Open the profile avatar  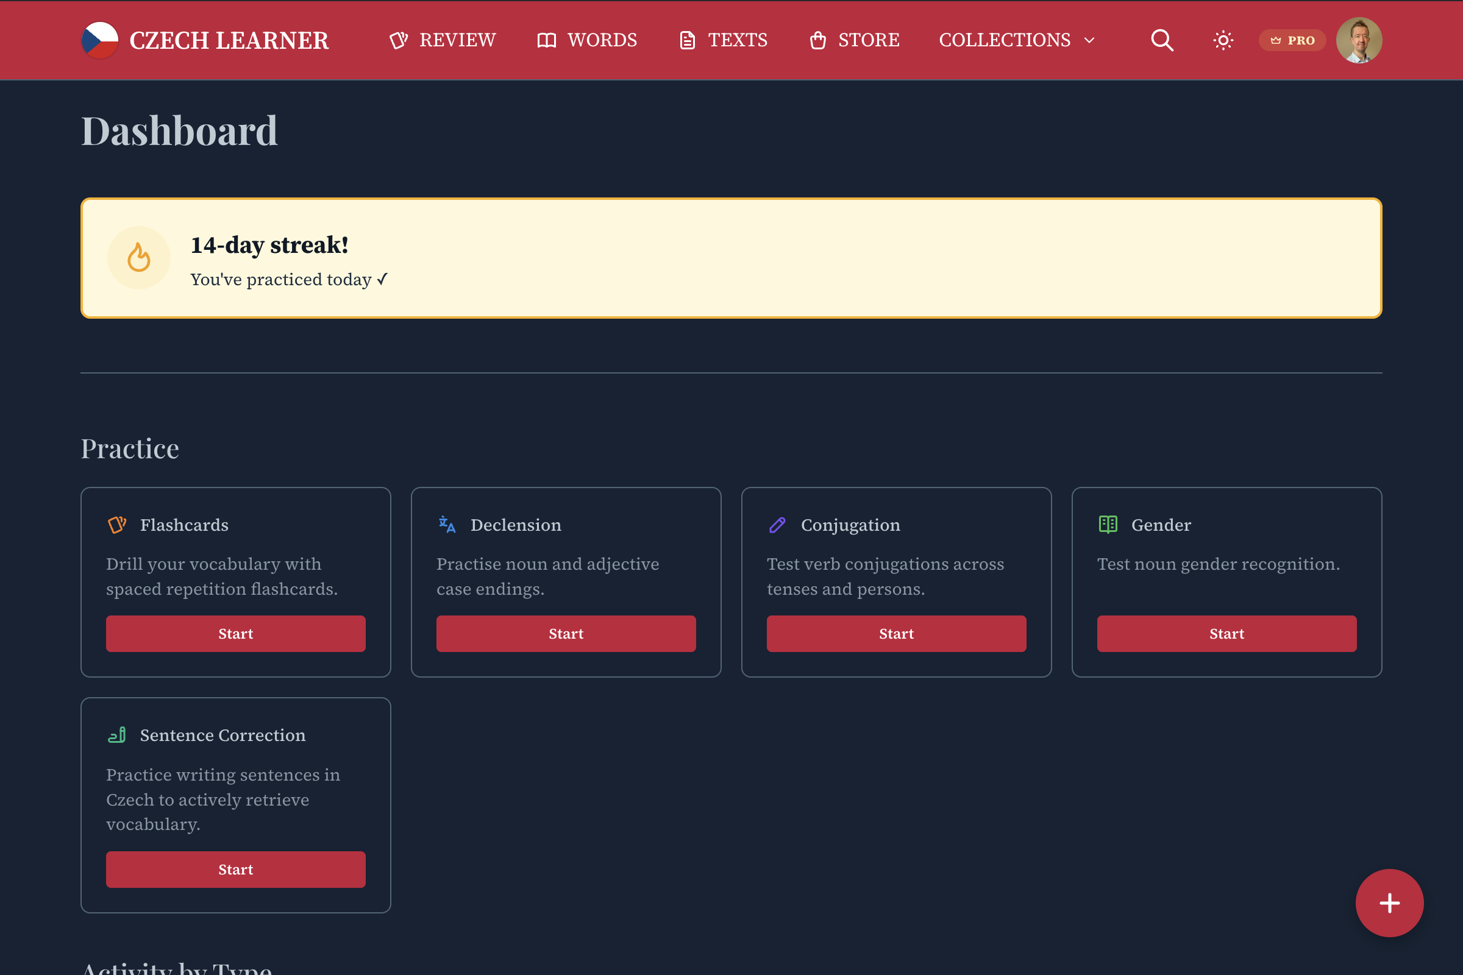click(1359, 40)
